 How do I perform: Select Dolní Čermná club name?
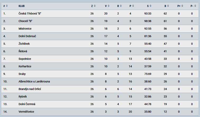pyautogui.click(x=27, y=104)
